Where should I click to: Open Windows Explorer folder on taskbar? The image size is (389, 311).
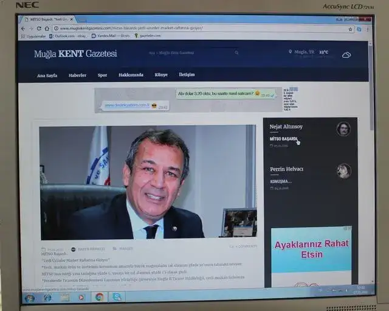[65, 298]
